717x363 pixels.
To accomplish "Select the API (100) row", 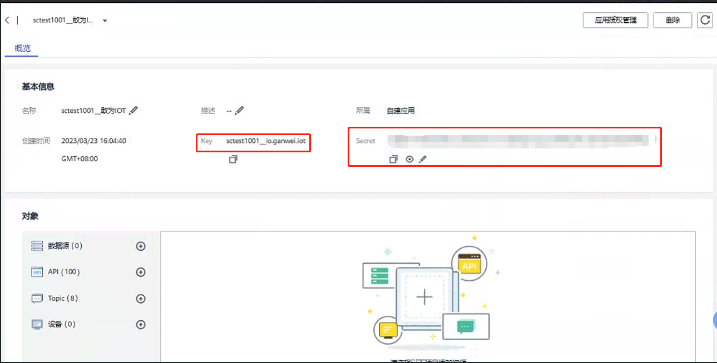I will tap(90, 272).
